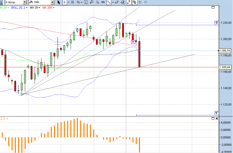
Task: Open the 4 Horas timeframe dropdown
Action: coord(25,2)
